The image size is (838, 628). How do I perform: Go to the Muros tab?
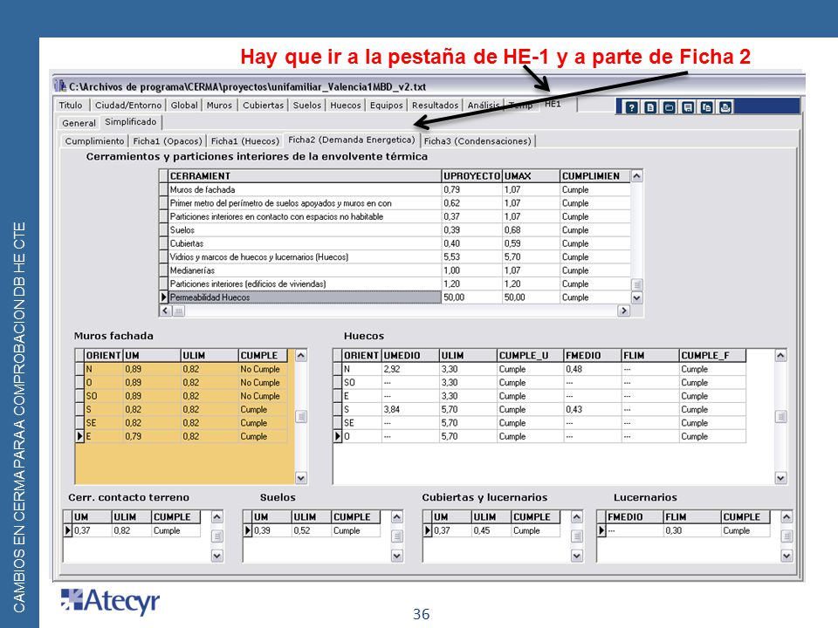tap(219, 106)
